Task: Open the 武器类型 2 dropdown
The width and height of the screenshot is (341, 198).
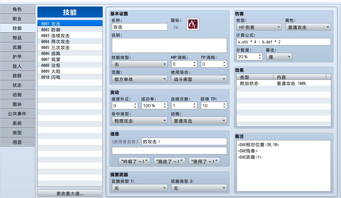Action: tap(199, 188)
